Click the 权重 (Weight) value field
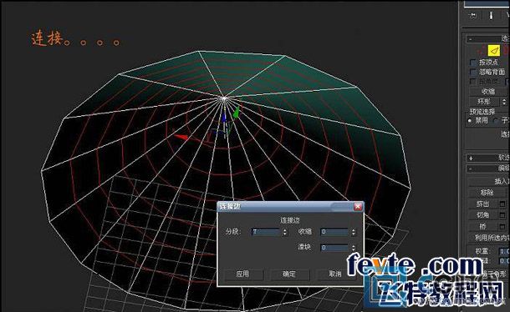 pos(504,251)
